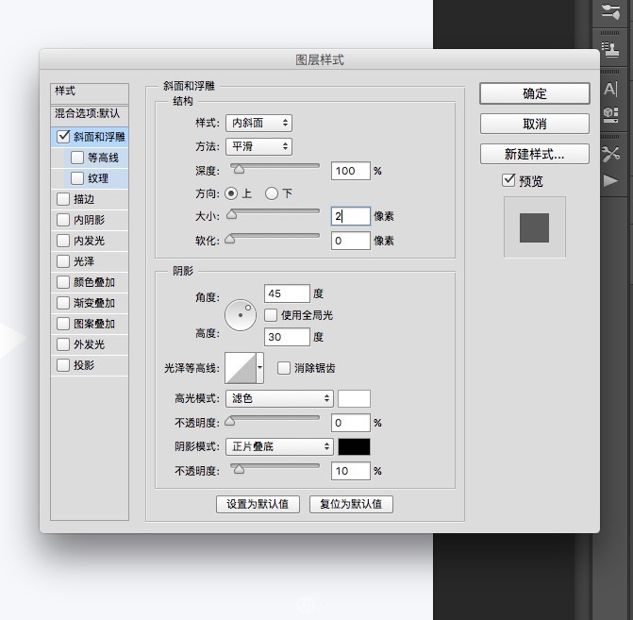Viewport: 633px width, 620px height.
Task: Click the 确定 button
Action: pyautogui.click(x=535, y=93)
